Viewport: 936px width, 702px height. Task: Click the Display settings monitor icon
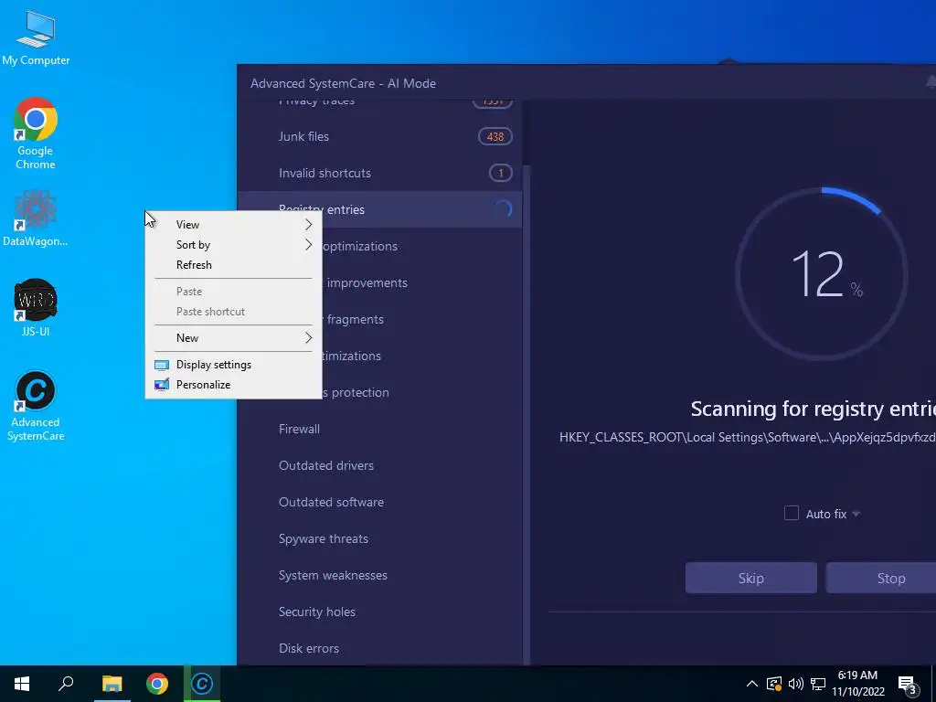point(162,365)
